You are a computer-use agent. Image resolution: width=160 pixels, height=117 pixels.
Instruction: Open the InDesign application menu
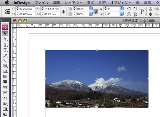pyautogui.click(x=22, y=3)
